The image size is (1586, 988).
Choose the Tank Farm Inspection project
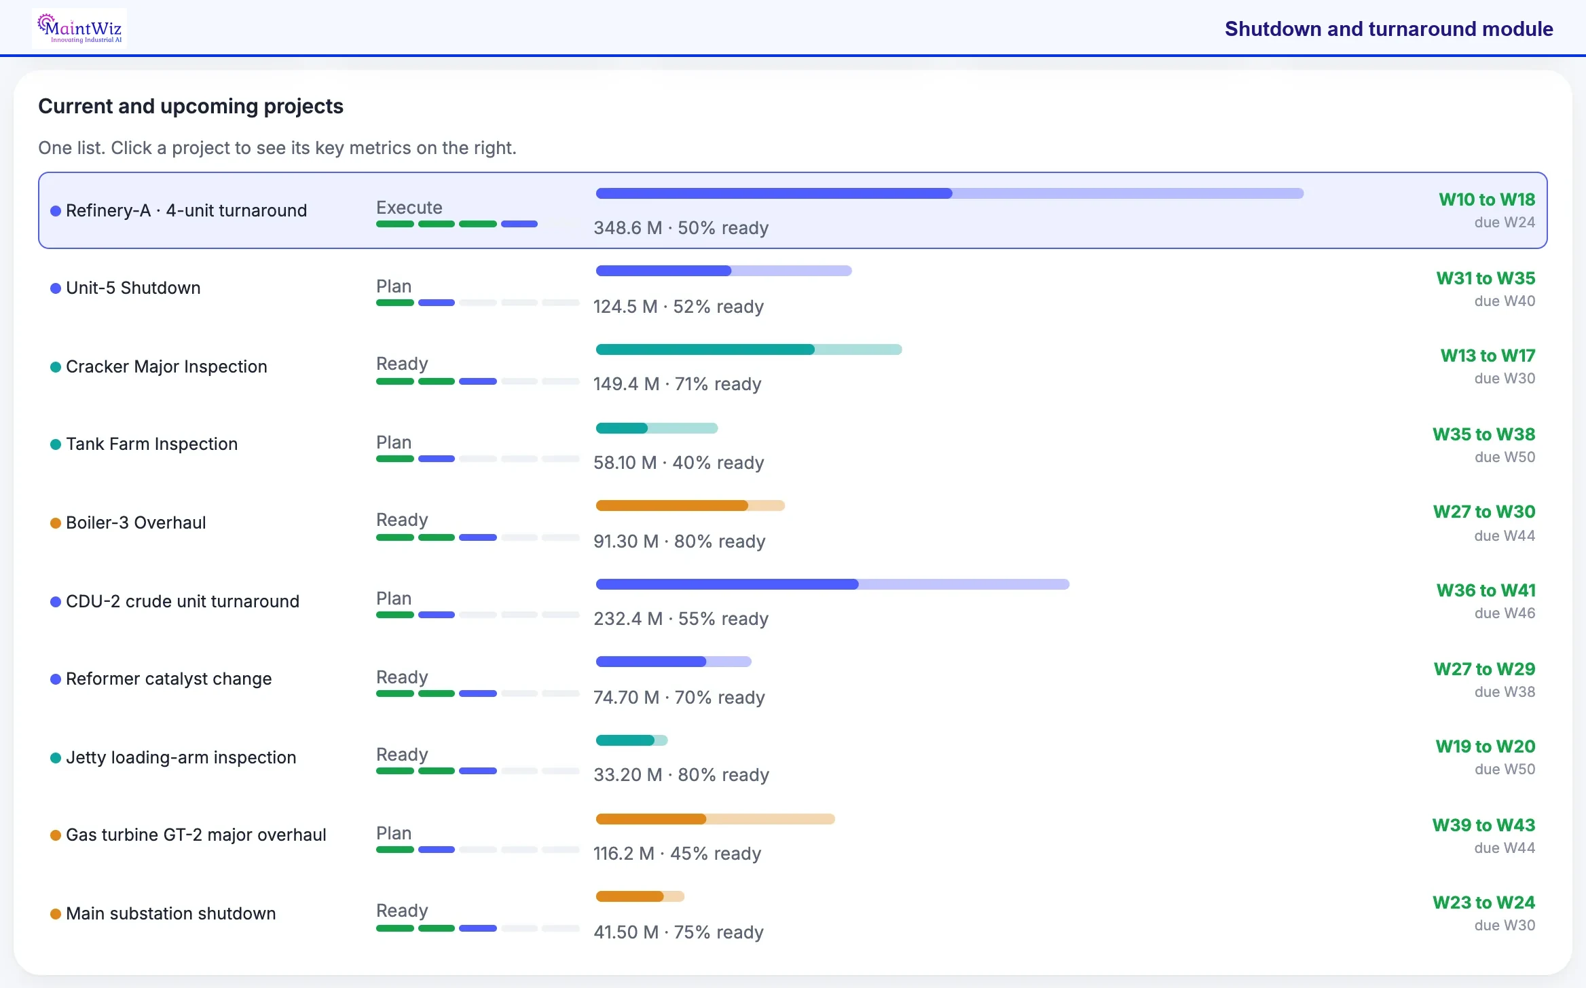click(x=793, y=444)
